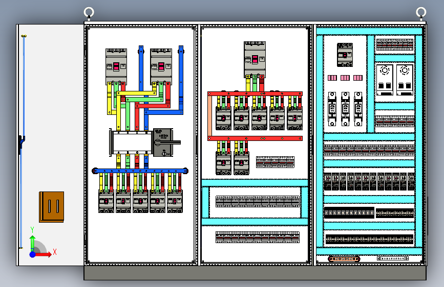Pick the brown document pocket on the open door
The image size is (444, 287).
coord(52,207)
